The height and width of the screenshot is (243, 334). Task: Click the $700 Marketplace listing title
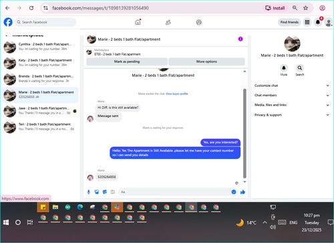pyautogui.click(x=118, y=54)
